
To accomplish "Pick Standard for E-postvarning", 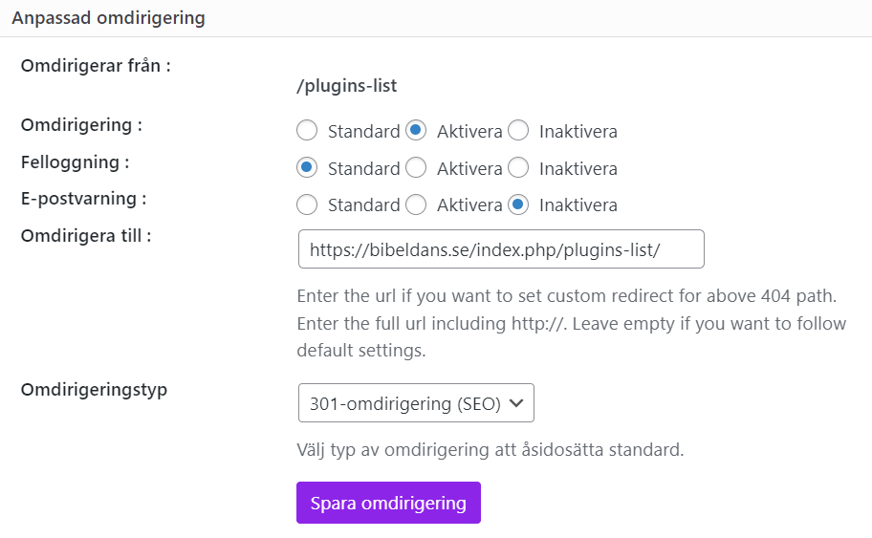I will [x=307, y=204].
